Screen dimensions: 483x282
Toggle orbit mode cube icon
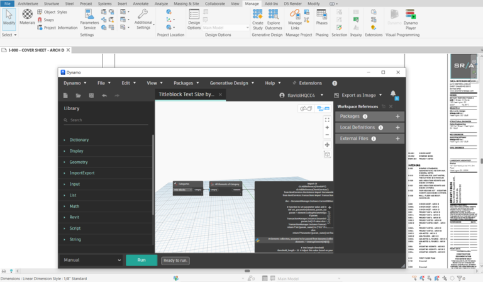tap(327, 154)
